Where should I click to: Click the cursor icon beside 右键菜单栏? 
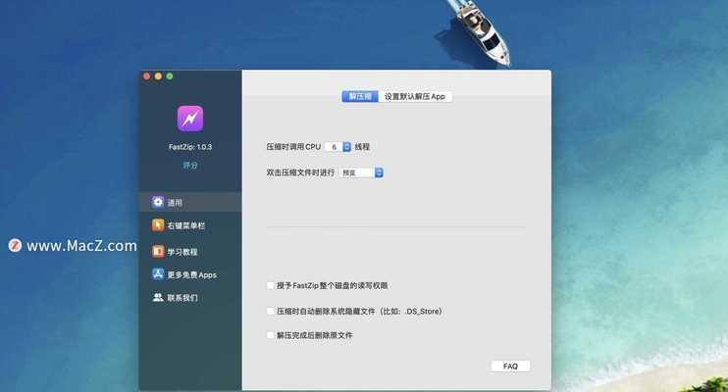click(x=158, y=225)
